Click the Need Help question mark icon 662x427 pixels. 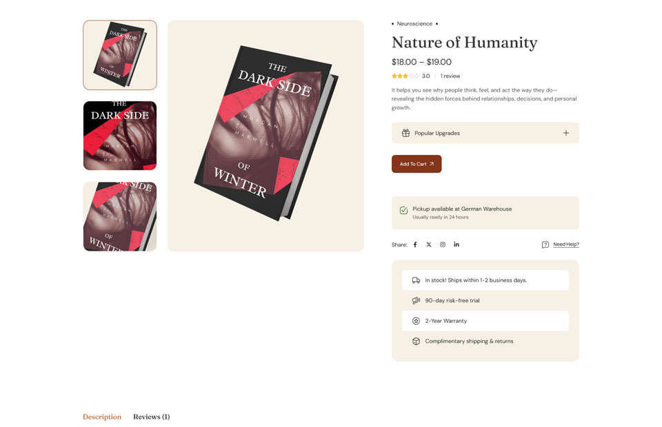[x=545, y=244]
